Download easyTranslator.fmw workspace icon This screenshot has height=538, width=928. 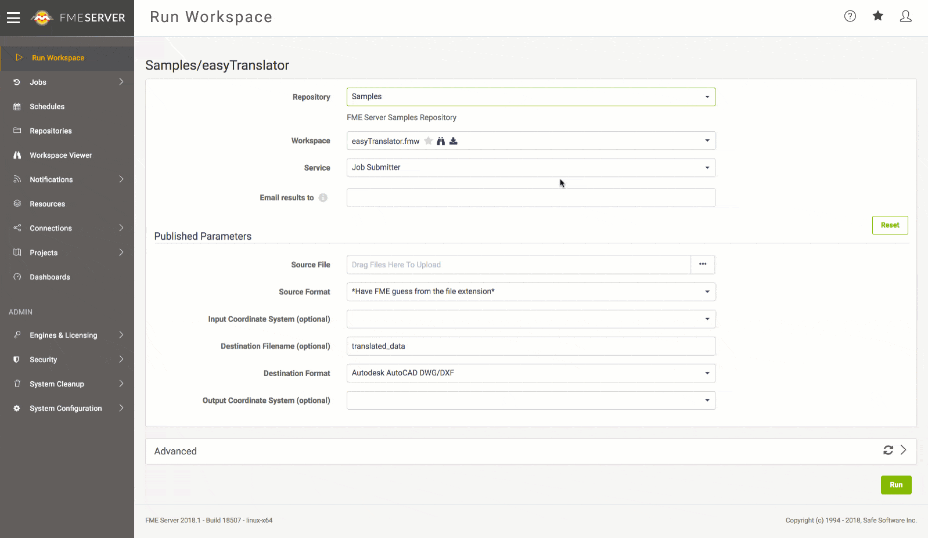[x=454, y=141]
